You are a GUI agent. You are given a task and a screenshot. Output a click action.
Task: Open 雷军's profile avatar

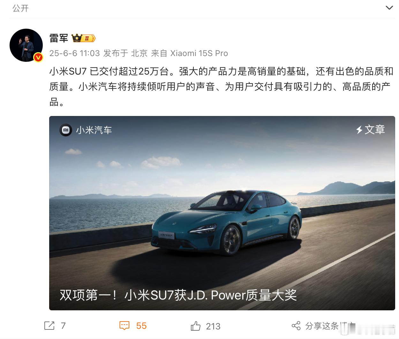26,45
